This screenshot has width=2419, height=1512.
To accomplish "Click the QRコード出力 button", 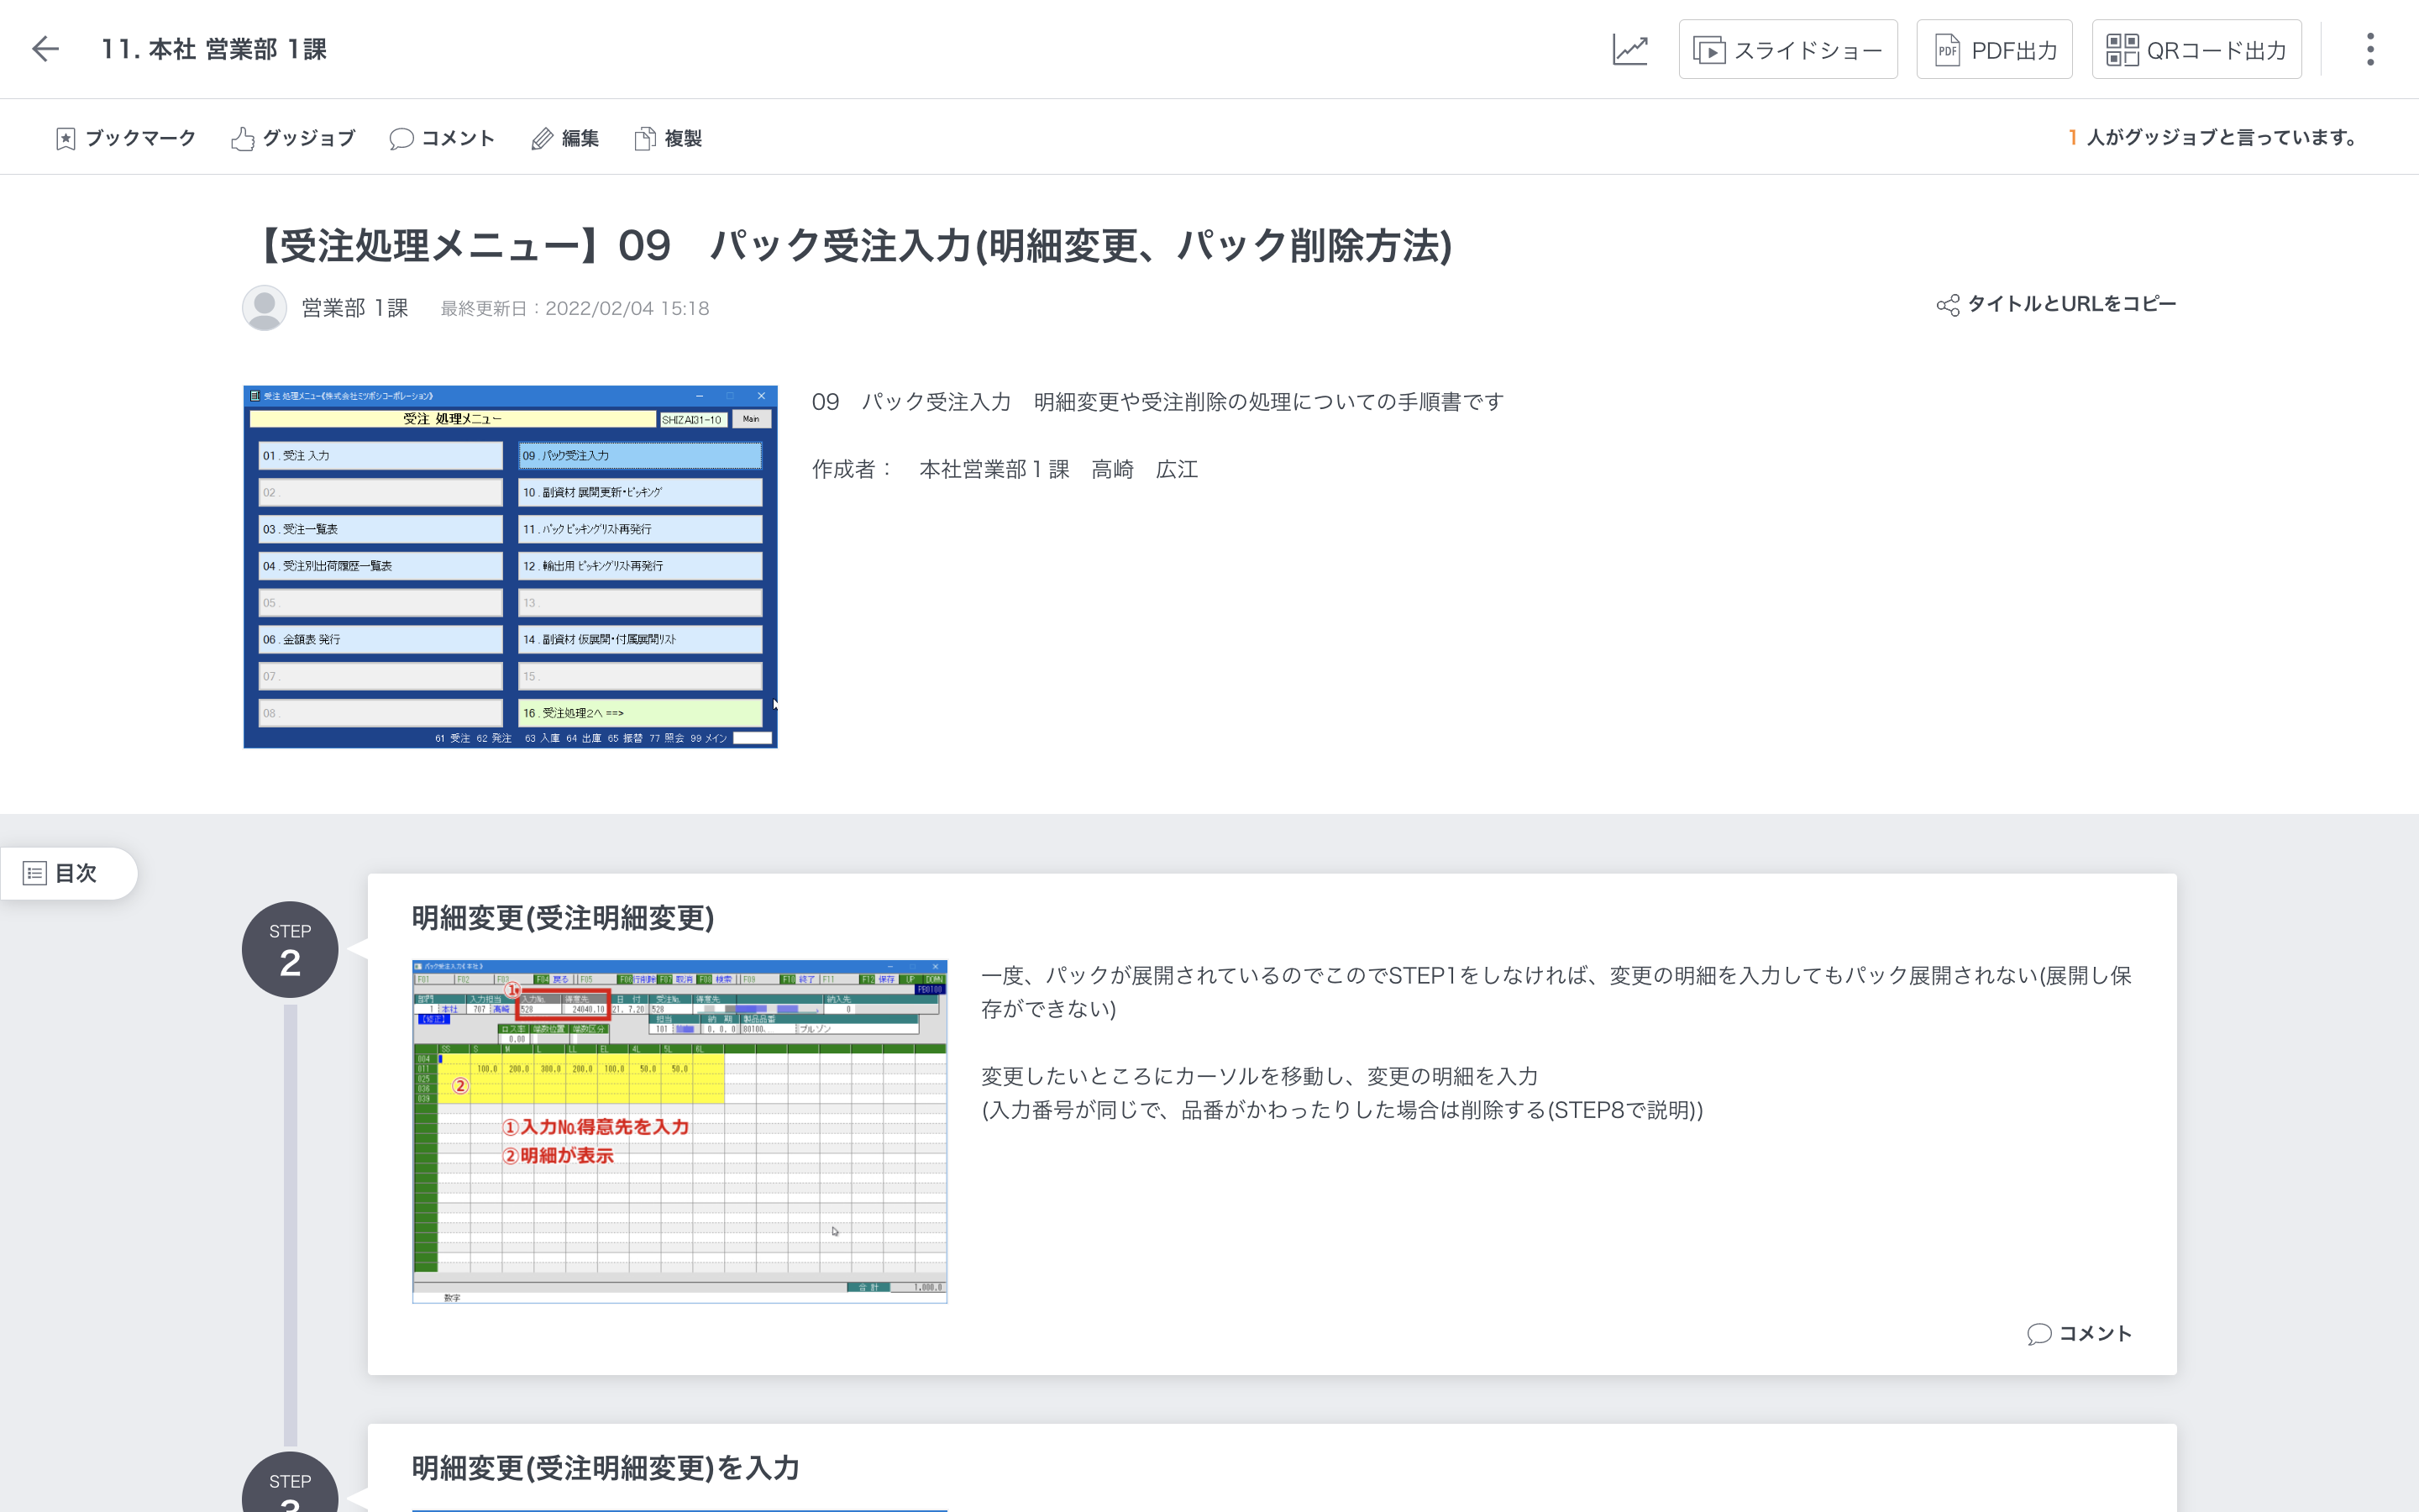I will tap(2196, 50).
